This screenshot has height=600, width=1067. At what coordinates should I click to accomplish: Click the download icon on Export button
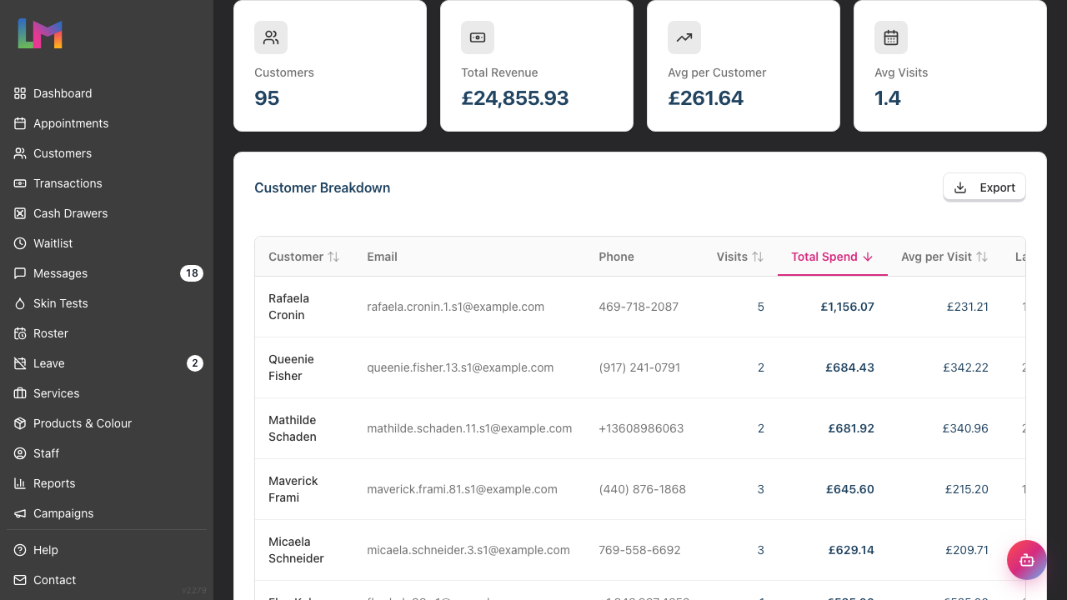coord(960,187)
